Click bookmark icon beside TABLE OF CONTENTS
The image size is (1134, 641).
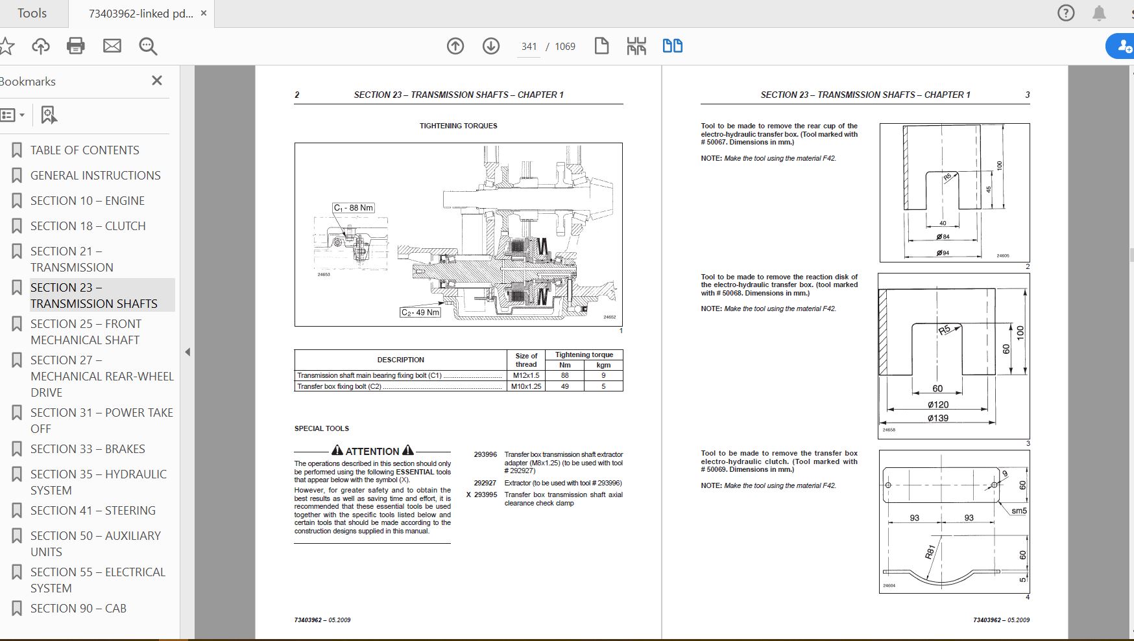[17, 150]
